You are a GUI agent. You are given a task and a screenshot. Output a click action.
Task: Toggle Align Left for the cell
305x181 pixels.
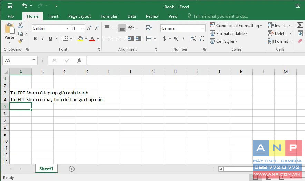pos(107,39)
